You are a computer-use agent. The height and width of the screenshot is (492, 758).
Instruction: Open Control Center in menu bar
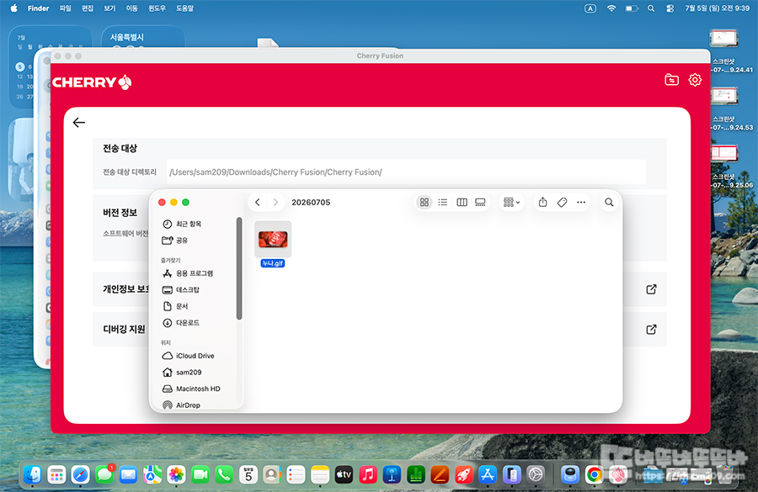[670, 8]
